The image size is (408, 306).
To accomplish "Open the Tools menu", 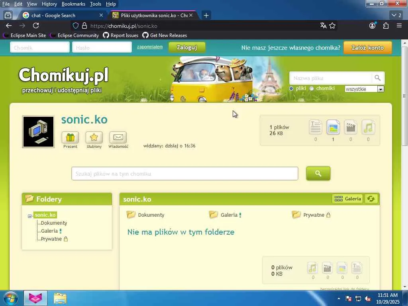I will click(x=96, y=4).
